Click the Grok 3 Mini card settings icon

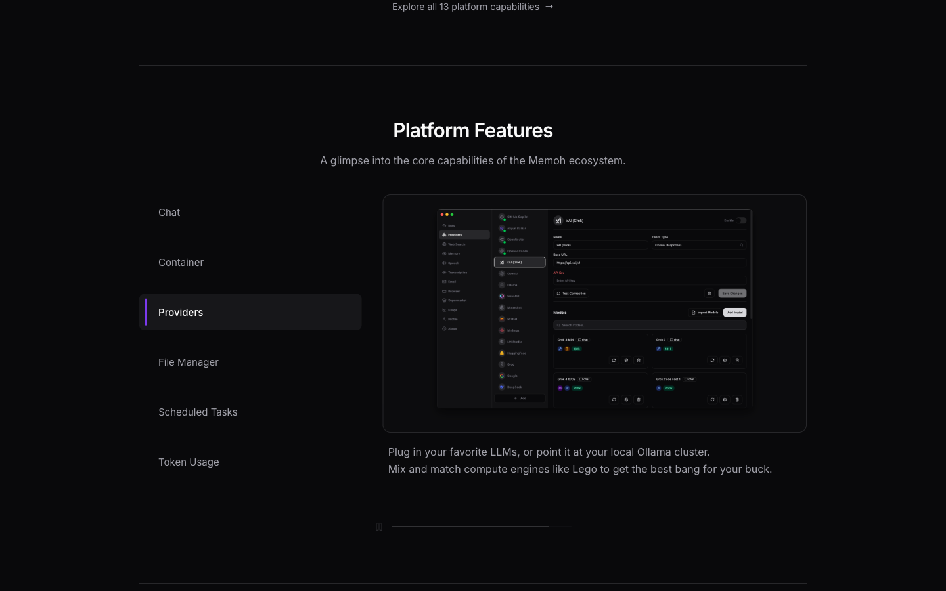[x=626, y=360]
